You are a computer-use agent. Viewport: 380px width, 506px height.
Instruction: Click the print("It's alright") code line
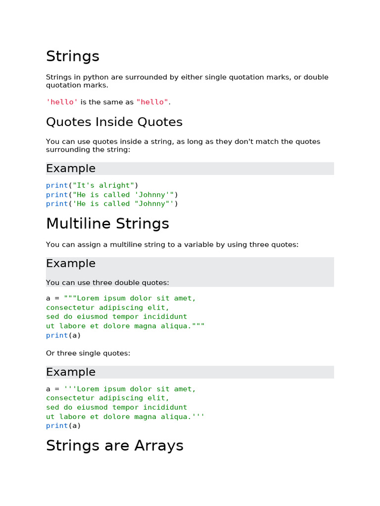point(93,185)
